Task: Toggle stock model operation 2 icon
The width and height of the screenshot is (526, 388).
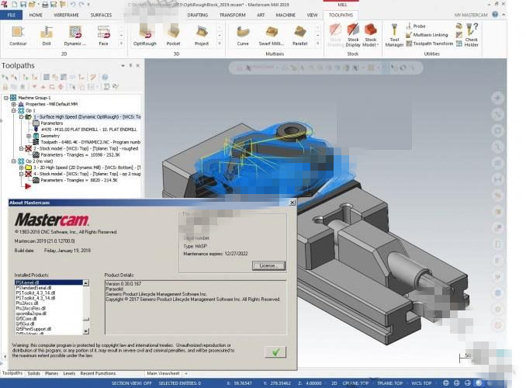Action: pos(28,147)
